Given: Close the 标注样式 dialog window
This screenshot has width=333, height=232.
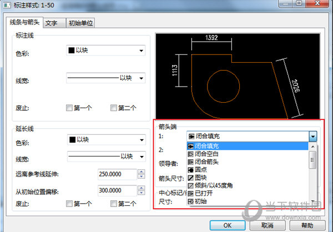Looking at the screenshot, I should pyautogui.click(x=317, y=3).
